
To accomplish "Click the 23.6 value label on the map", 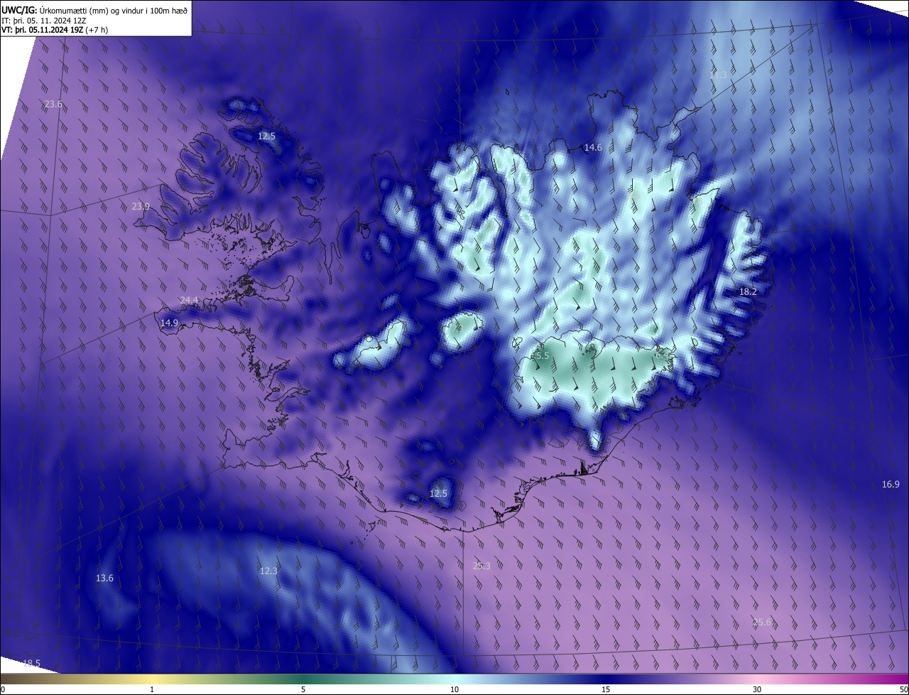I will 53,104.
